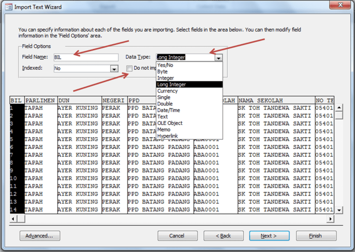Choose Hyperlink from the data type list

point(189,136)
